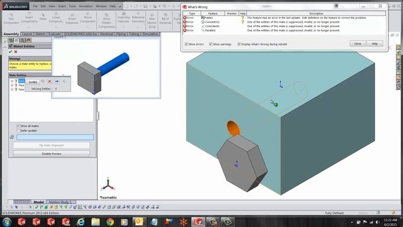
Task: Toggle Defer update checkbox
Action: pyautogui.click(x=18, y=131)
